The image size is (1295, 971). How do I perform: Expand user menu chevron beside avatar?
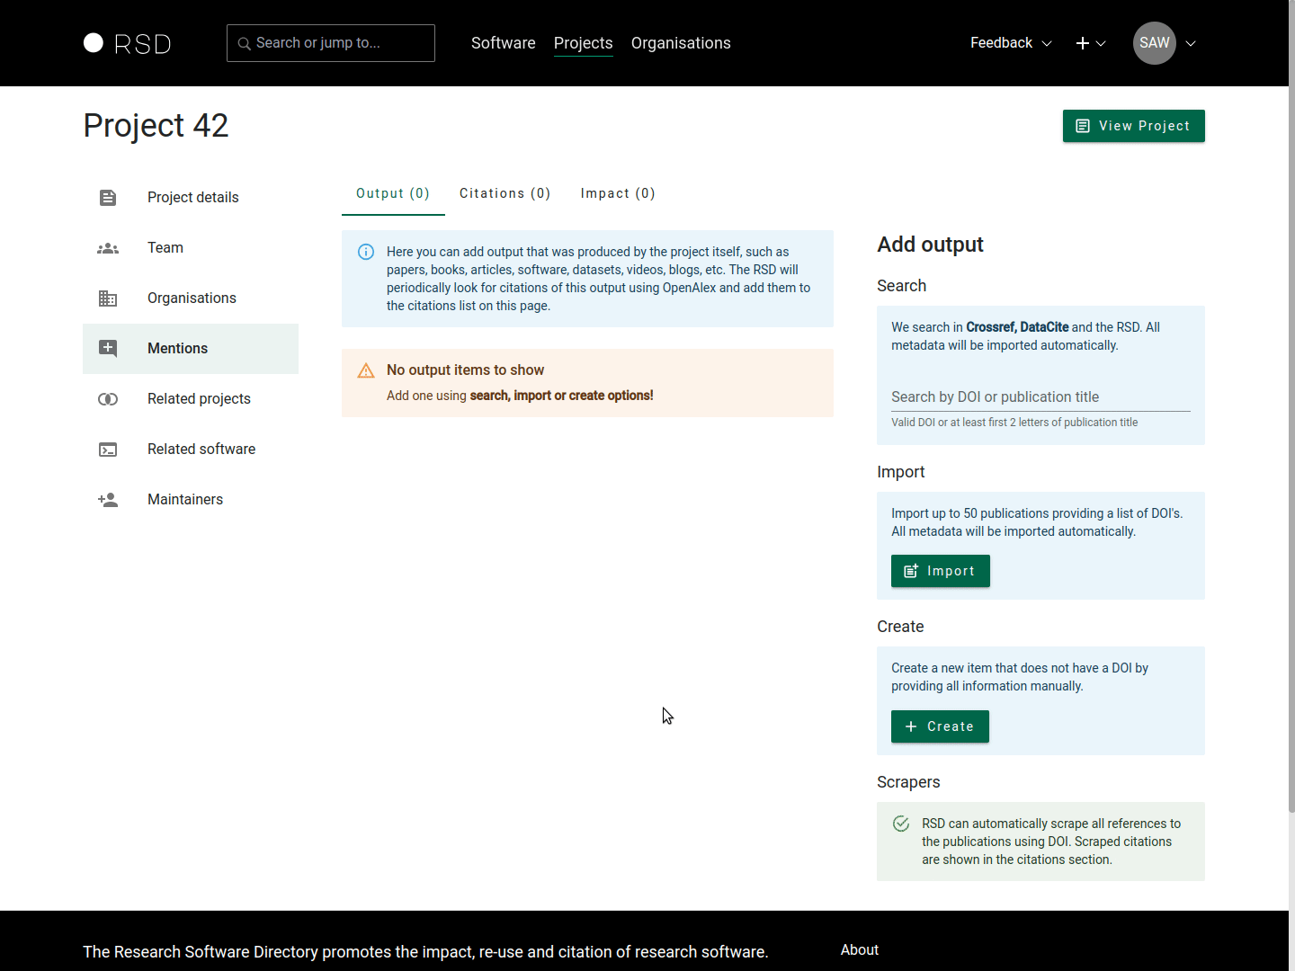(x=1191, y=43)
